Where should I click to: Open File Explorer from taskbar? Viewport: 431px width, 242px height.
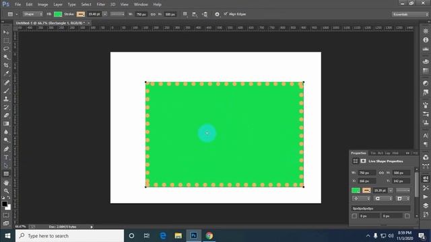click(x=178, y=236)
